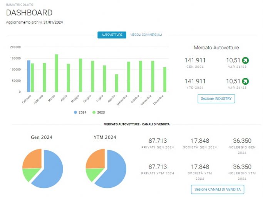Click the green slice of YTM 2024 pie
263x197 pixels.
pyautogui.click(x=93, y=174)
